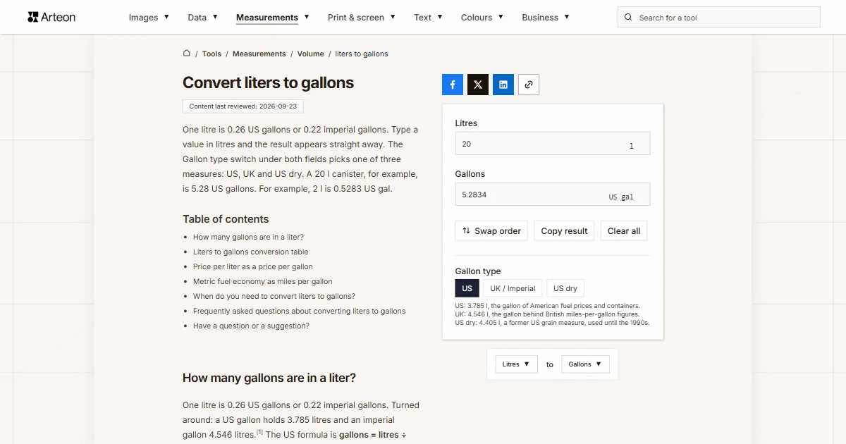
Task: Click the Gallon type label
Action: 478,271
